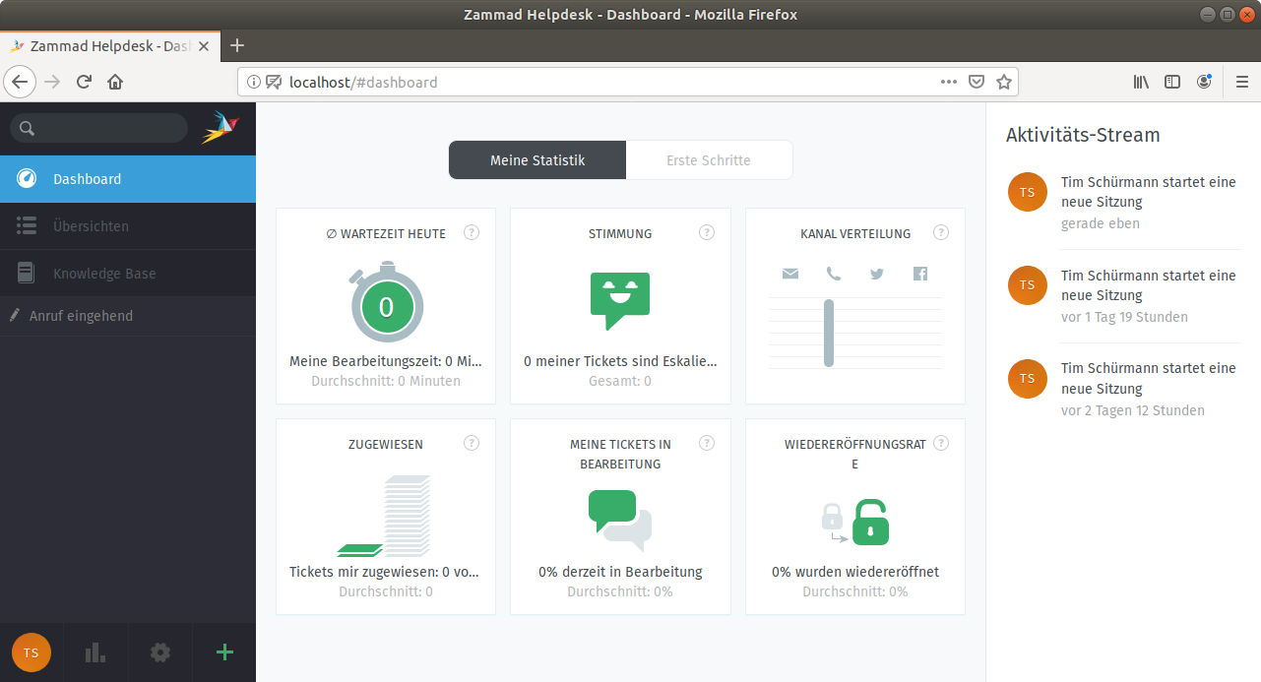Bookmark this page with star icon
The width and height of the screenshot is (1261, 682).
(1004, 82)
